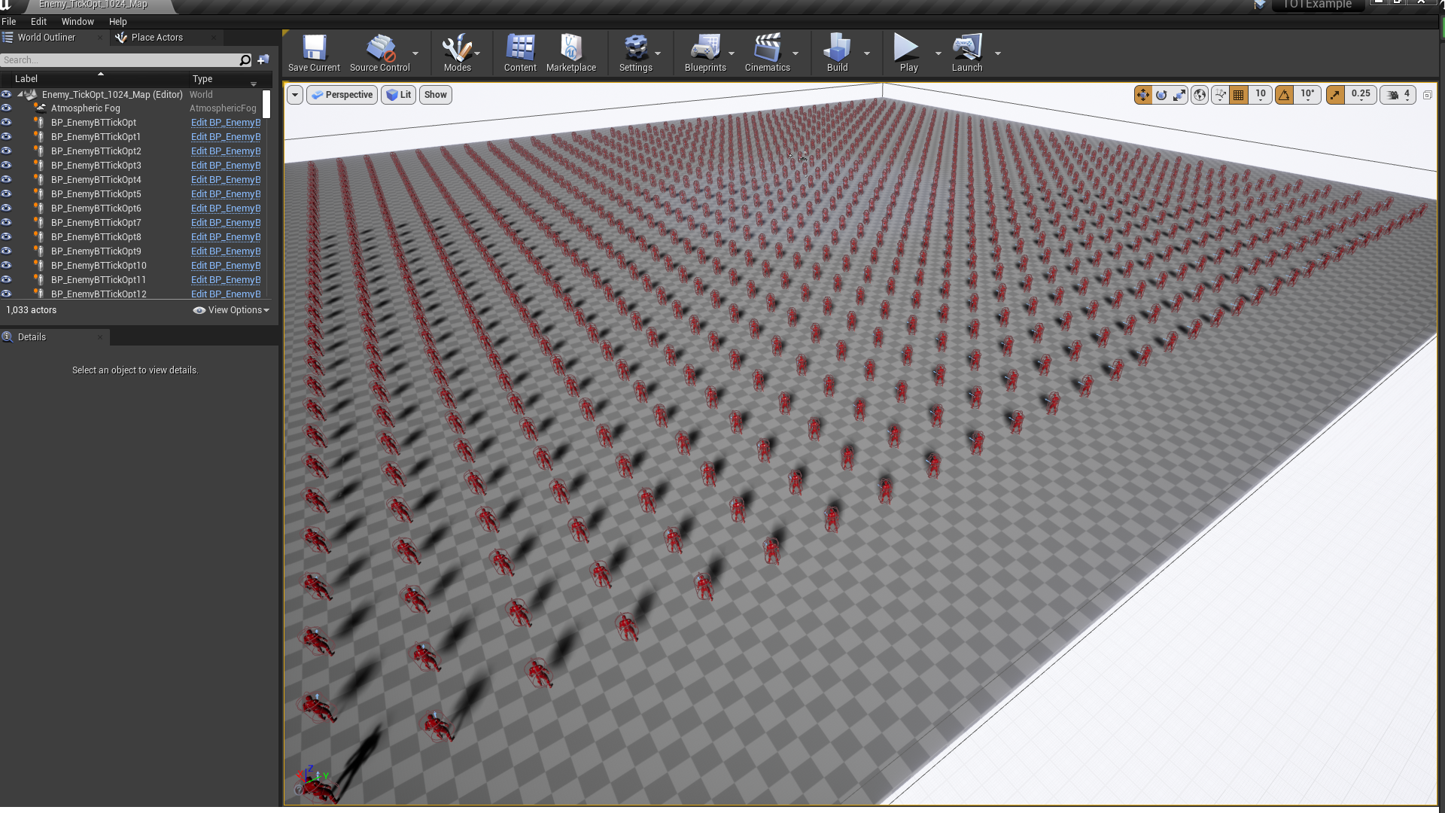Open the Window menu
This screenshot has width=1445, height=813.
click(x=78, y=21)
